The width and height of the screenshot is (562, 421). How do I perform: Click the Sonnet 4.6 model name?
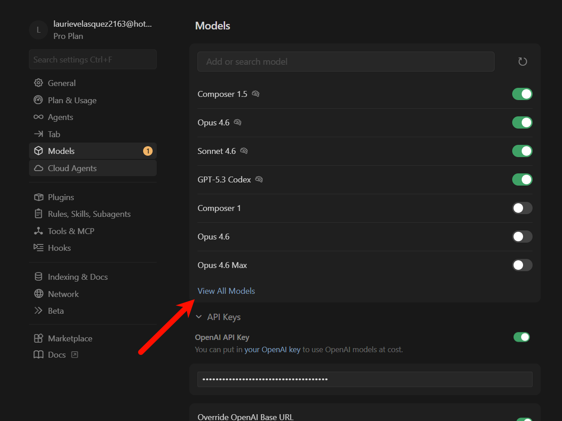216,151
